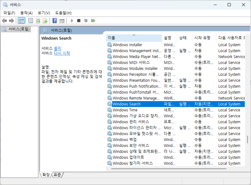Image resolution: width=251 pixels, height=185 pixels.
Task: Click 네트... description of Windows Time
Action: (169, 110)
